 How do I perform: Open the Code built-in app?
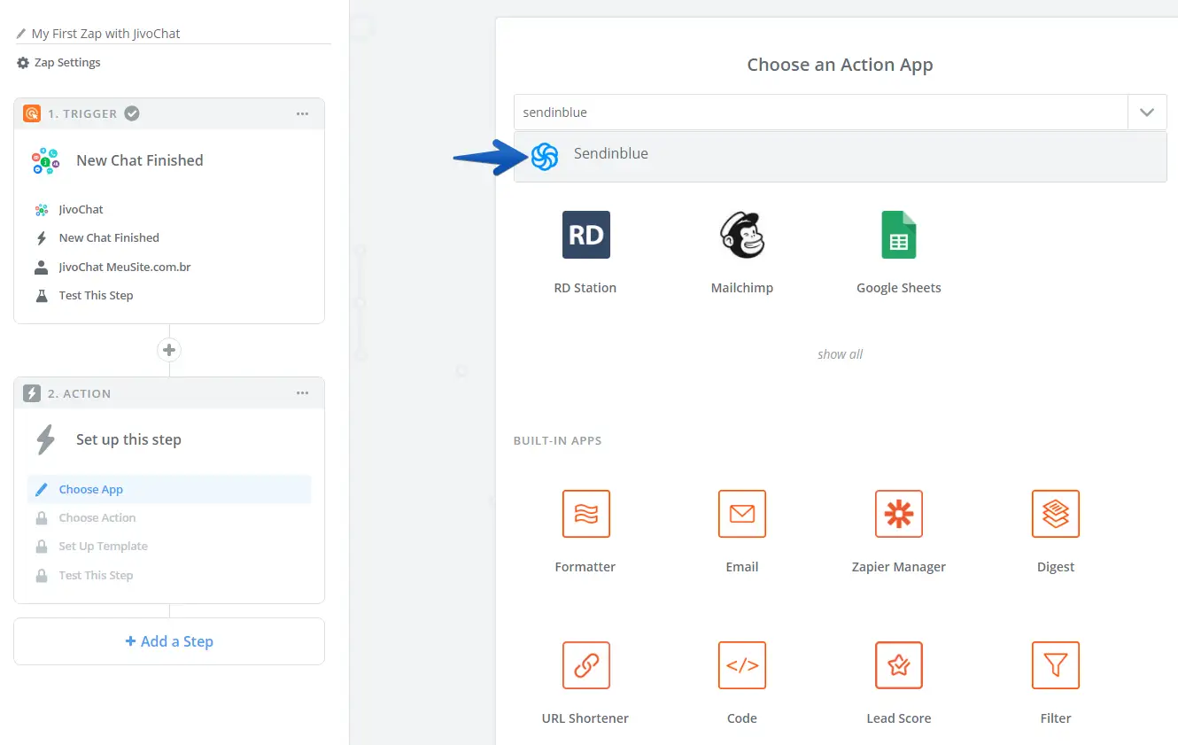[x=741, y=665]
